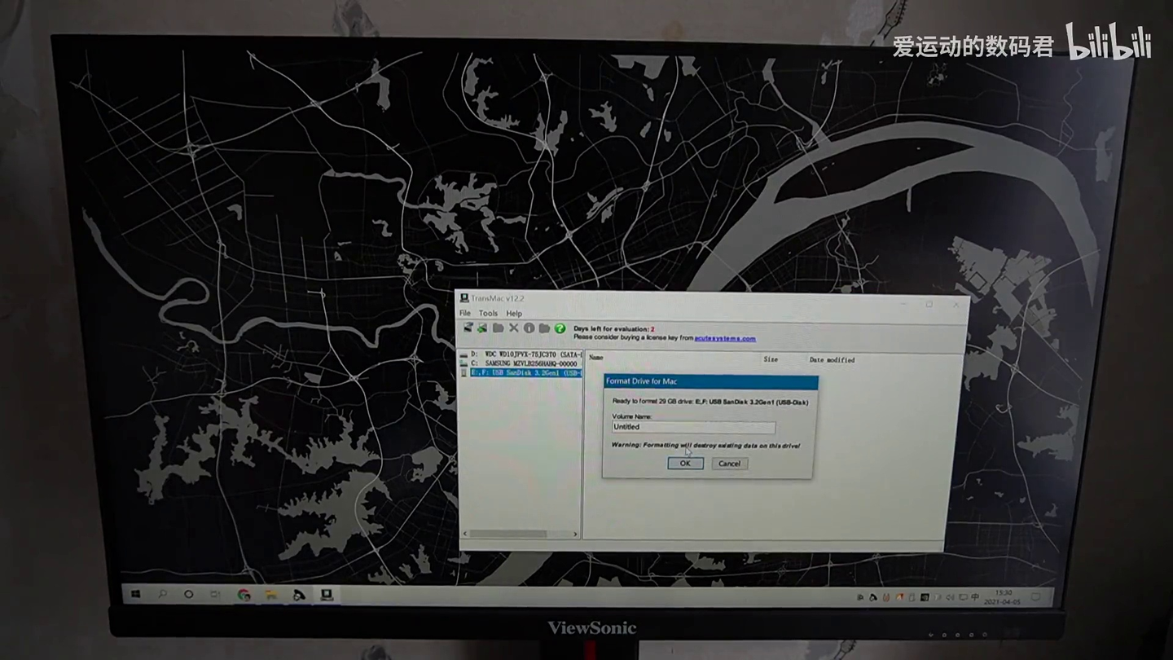Open the Help menu

[514, 314]
